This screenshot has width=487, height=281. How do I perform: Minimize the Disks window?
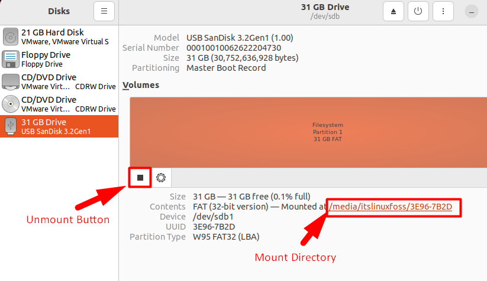[471, 11]
